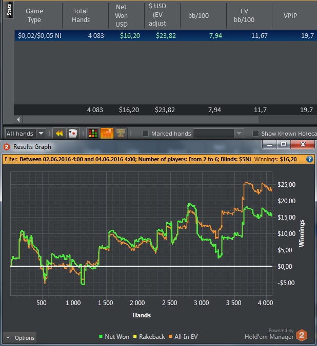Click the 4 083 total hands cell in the selected row
This screenshot has height=346, width=317.
coord(96,35)
